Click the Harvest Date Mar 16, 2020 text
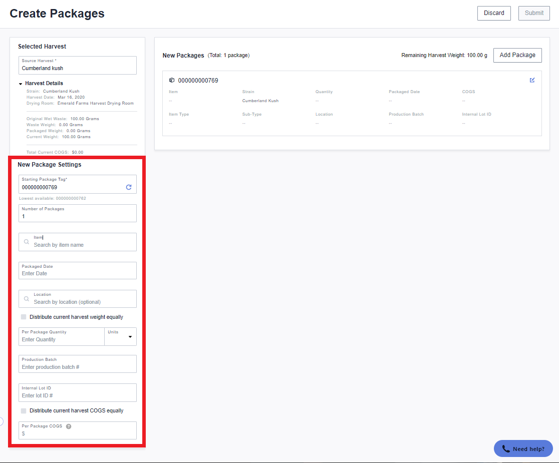Screen dimensions: 559x463 pyautogui.click(x=56, y=97)
